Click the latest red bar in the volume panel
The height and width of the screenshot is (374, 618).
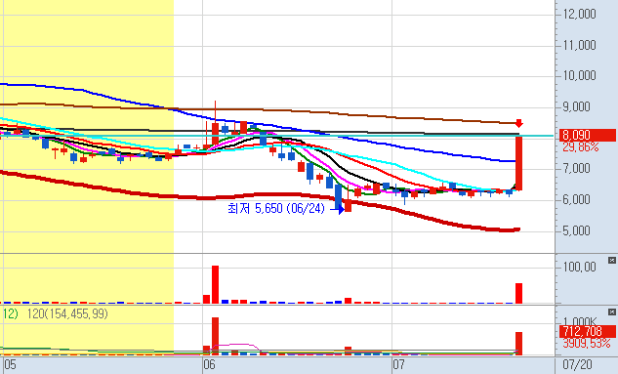pos(519,344)
